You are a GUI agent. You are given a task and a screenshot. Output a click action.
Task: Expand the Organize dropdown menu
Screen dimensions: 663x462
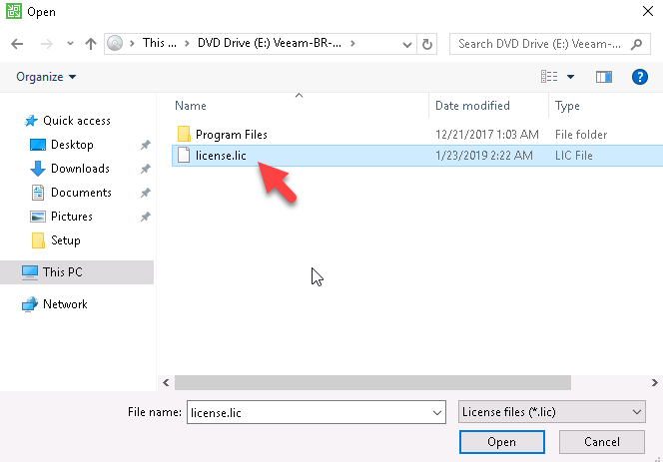point(46,77)
